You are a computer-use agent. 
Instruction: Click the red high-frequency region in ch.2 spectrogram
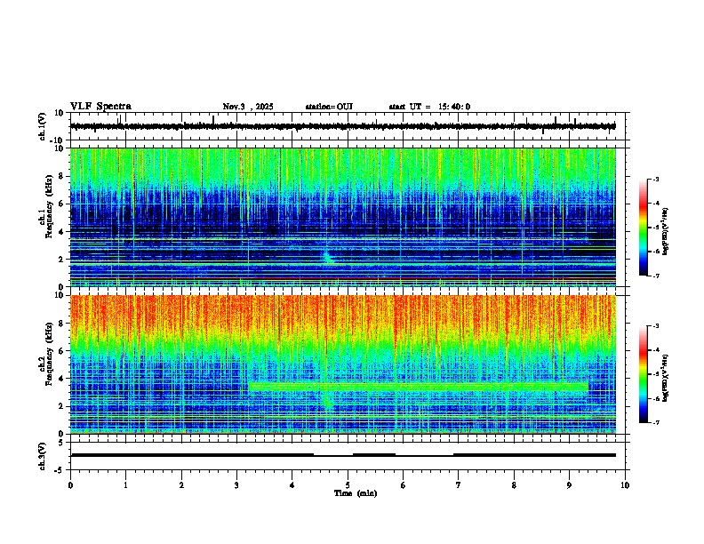click(343, 314)
